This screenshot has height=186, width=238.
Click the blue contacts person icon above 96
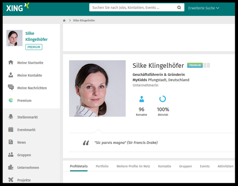point(142,99)
